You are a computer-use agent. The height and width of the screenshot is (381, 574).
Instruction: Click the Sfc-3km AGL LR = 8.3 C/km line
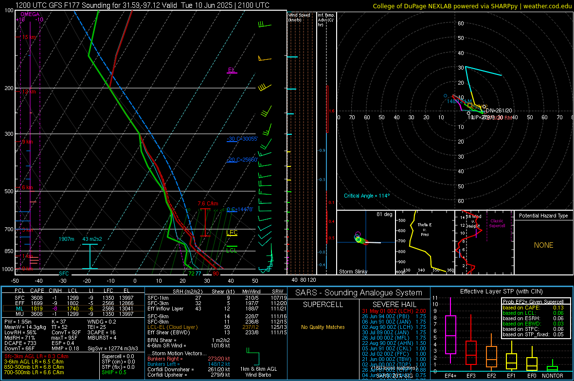tap(36, 356)
